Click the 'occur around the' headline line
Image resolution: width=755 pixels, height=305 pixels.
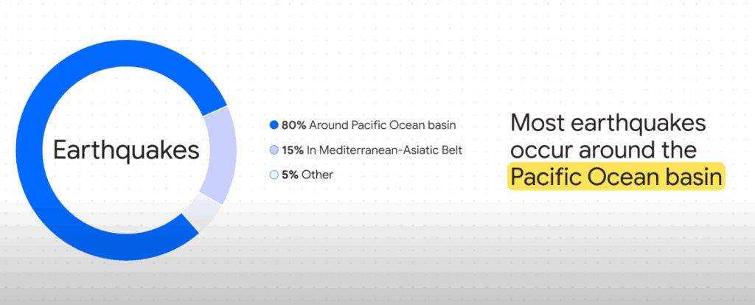pos(603,150)
